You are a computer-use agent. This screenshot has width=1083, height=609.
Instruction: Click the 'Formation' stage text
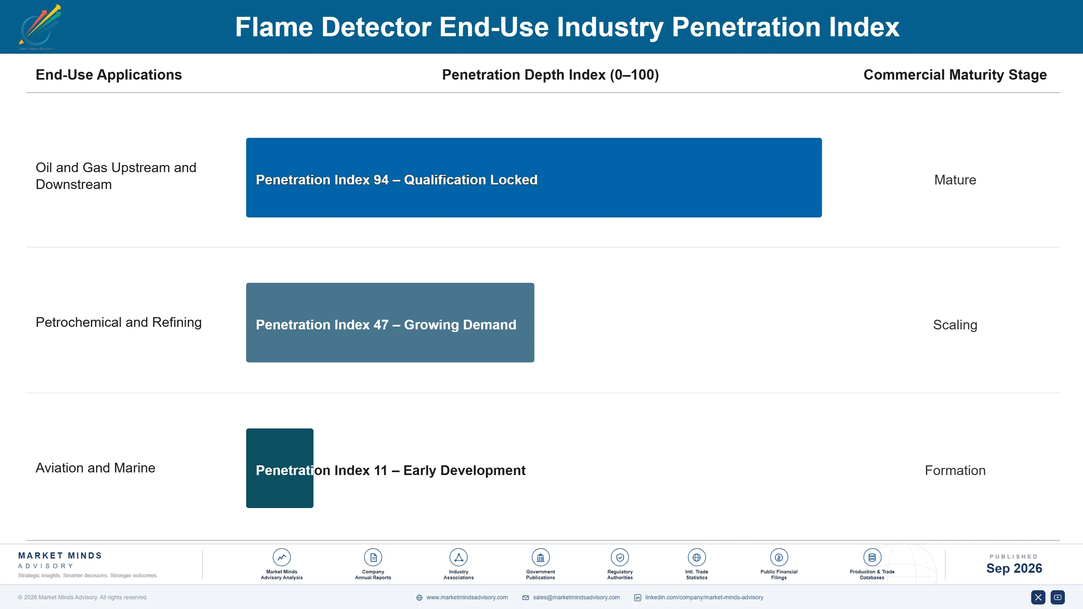click(955, 471)
